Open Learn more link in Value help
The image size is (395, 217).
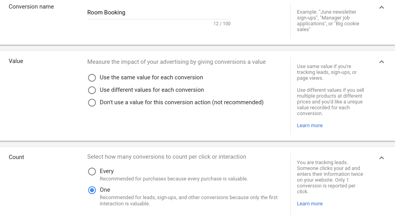(x=310, y=126)
